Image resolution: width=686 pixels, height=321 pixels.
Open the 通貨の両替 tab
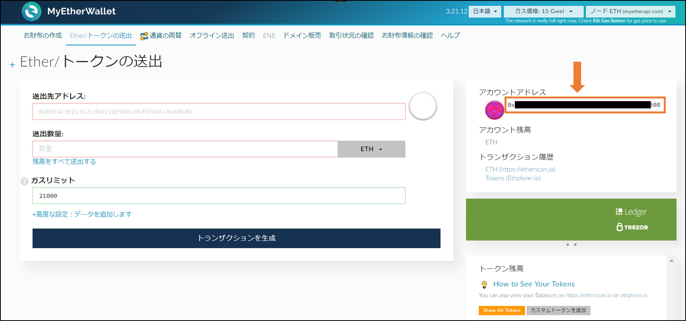click(161, 36)
